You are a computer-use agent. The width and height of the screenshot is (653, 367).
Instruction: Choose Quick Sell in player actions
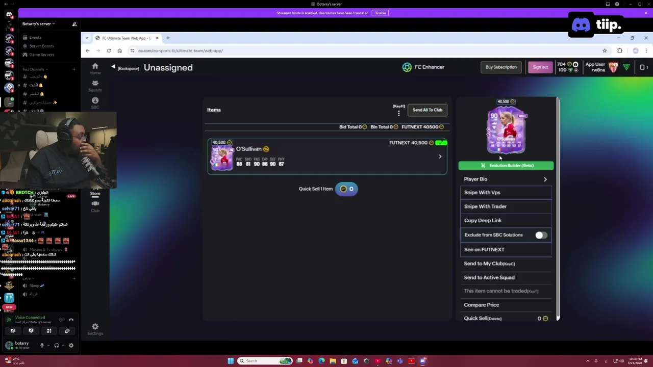click(x=506, y=319)
